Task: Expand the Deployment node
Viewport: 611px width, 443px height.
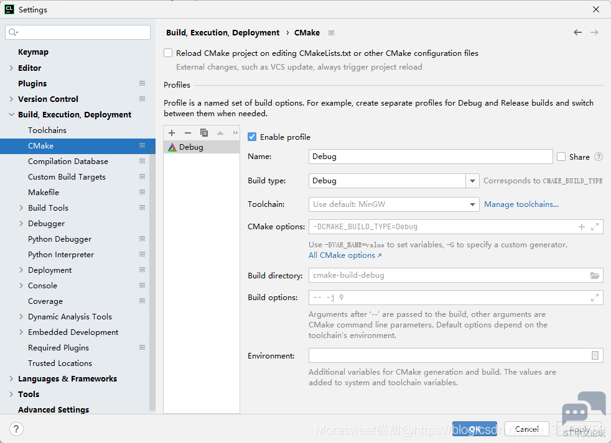Action: 21,270
